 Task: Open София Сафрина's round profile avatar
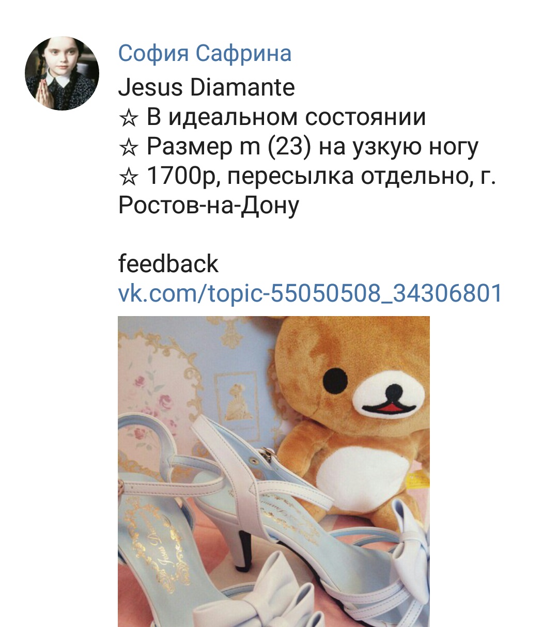coord(62,73)
